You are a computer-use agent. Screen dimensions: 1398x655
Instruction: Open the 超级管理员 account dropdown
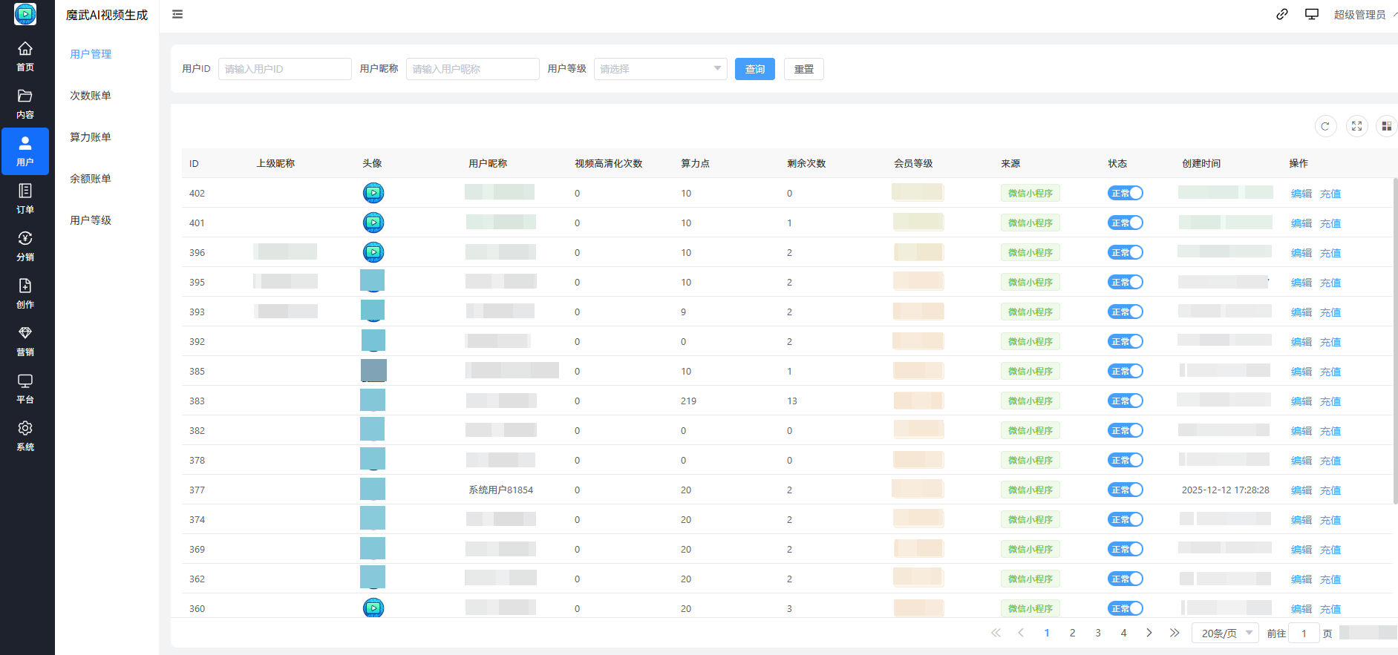click(1362, 14)
